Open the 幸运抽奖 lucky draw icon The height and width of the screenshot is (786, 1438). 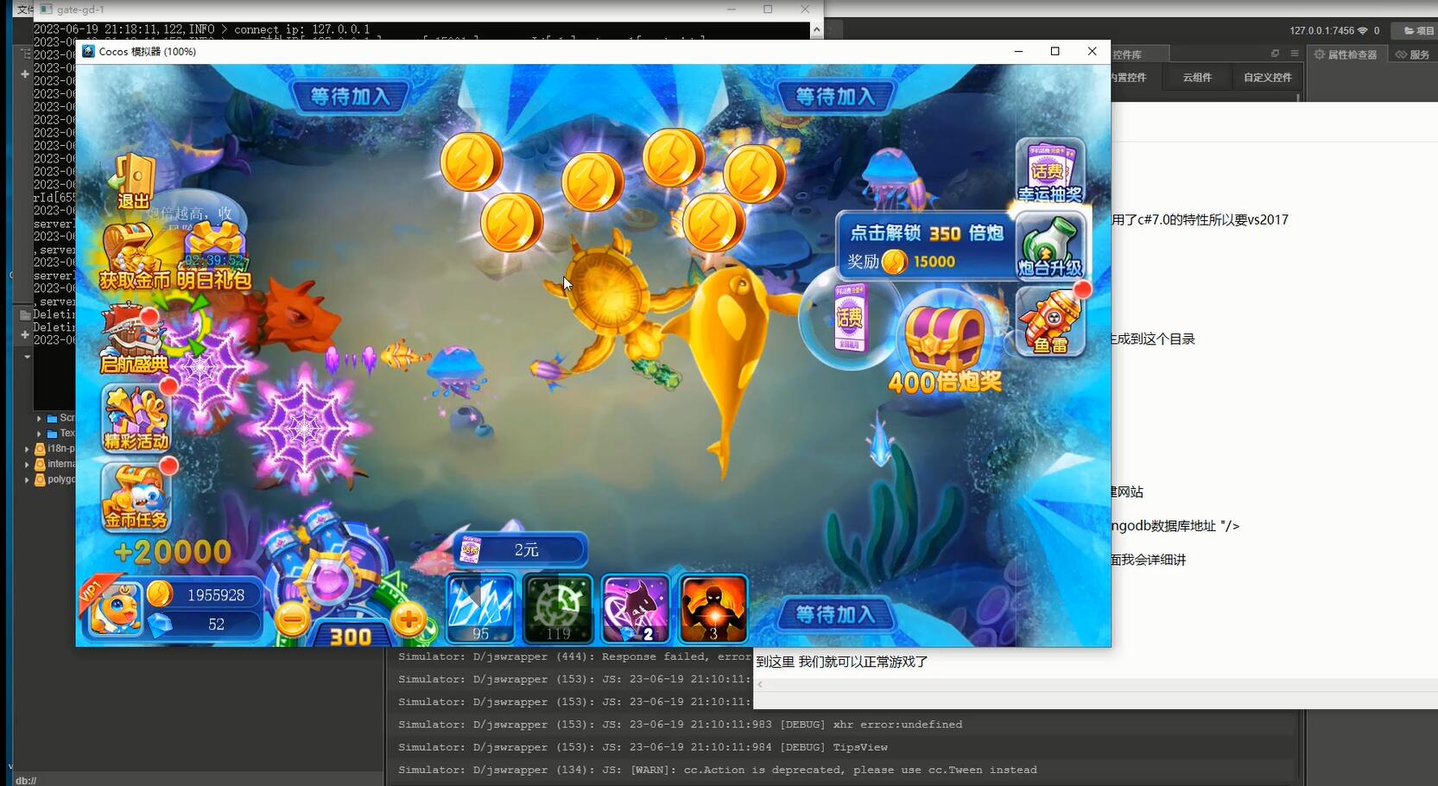coord(1049,172)
